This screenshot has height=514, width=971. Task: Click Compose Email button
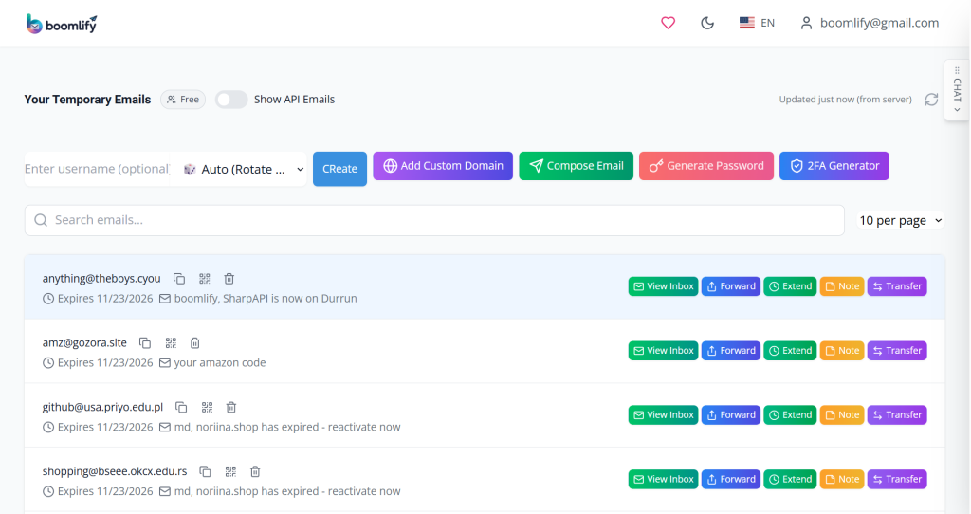click(x=576, y=166)
